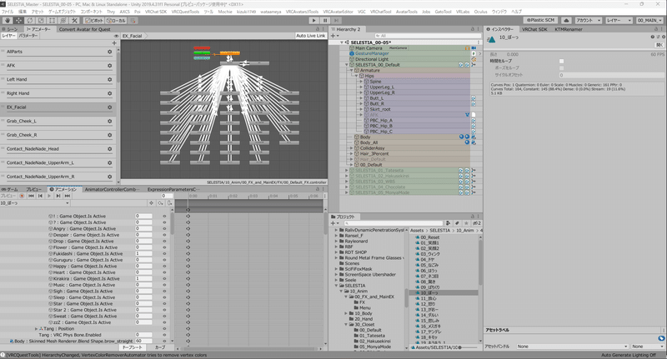
Task: Open 00_MAIN layout dropdown
Action: click(x=649, y=20)
